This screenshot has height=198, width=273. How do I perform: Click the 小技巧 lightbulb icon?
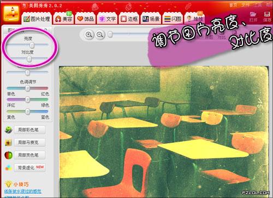(x=8, y=184)
